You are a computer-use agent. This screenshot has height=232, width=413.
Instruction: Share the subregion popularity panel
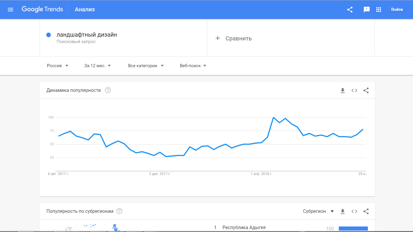click(x=366, y=211)
